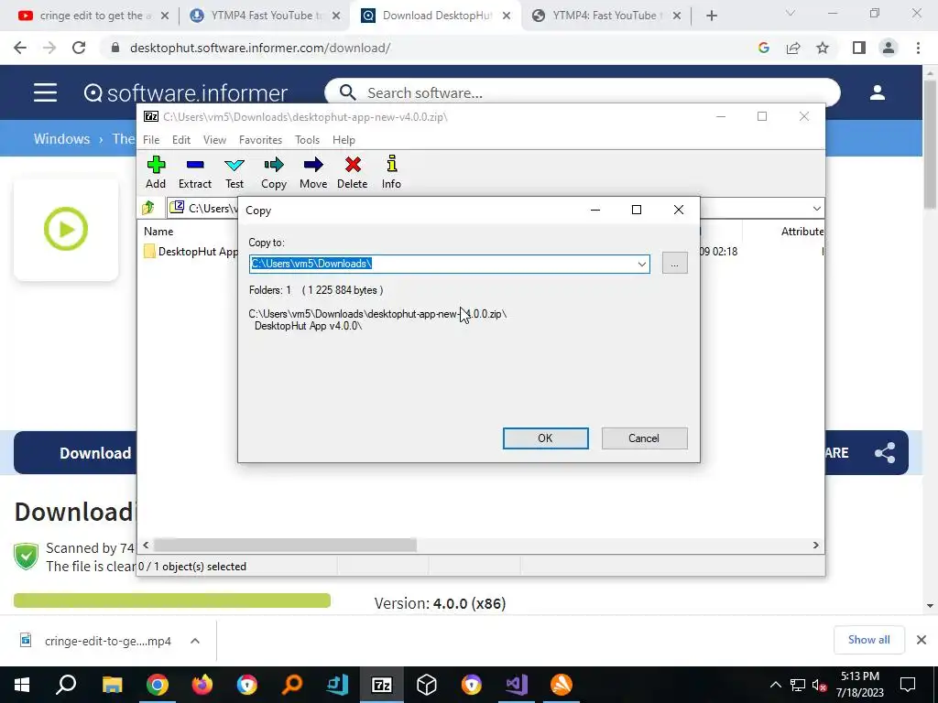Viewport: 938px width, 703px height.
Task: Click the browser reload button
Action: [x=79, y=48]
